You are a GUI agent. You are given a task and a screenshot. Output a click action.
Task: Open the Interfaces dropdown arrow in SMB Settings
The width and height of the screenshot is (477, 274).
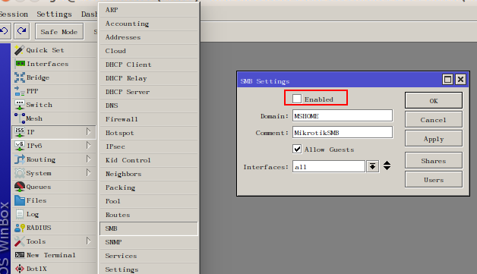(373, 166)
